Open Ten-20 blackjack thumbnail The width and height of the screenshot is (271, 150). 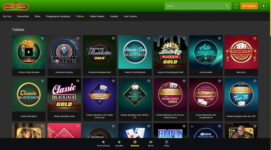[x=241, y=95]
